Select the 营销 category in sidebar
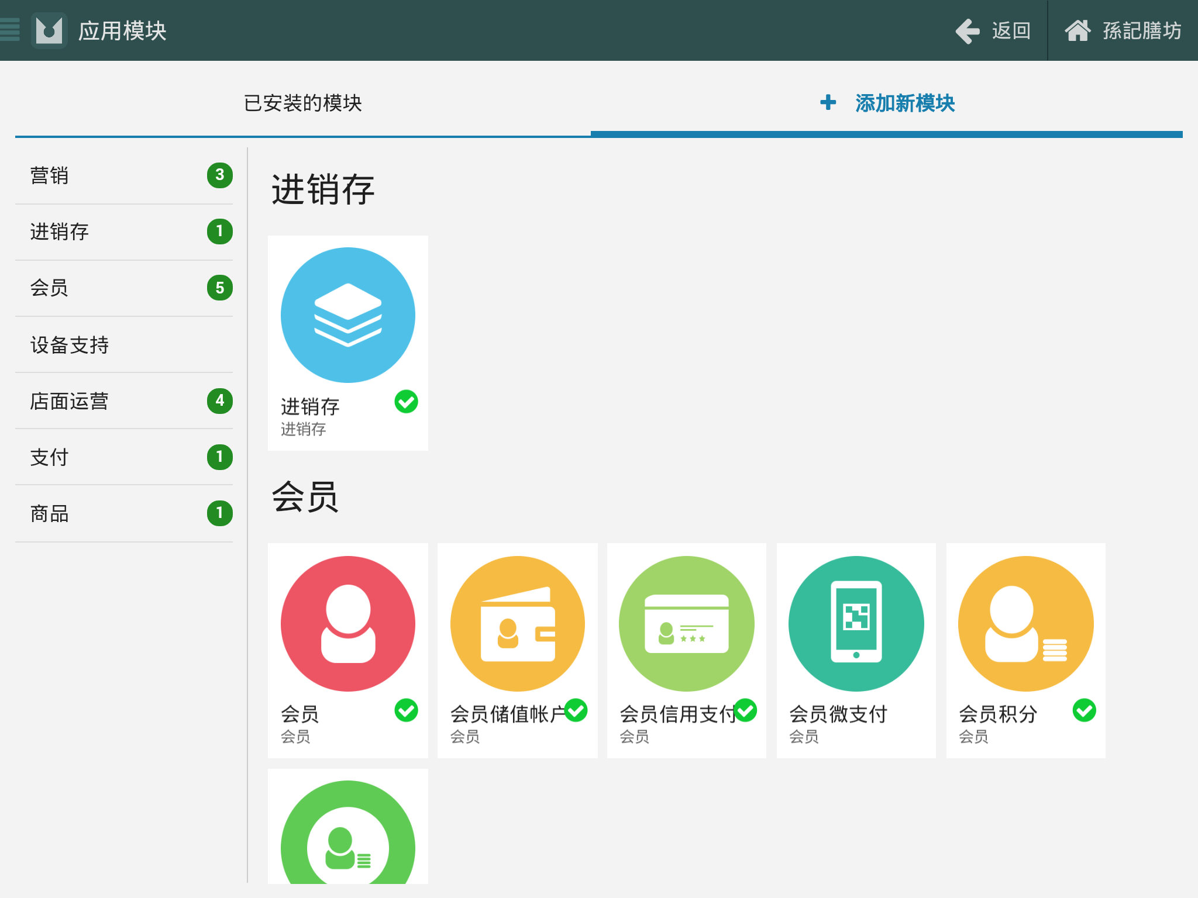Viewport: 1198px width, 898px height. coord(124,175)
